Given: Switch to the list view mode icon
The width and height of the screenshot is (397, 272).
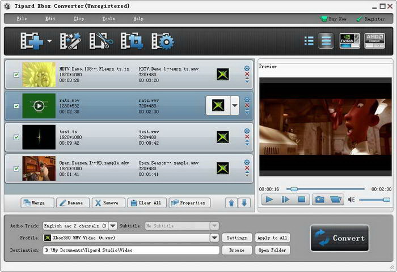Looking at the screenshot, I should tap(309, 41).
